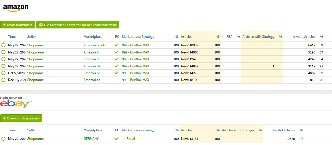Click the green checkmark in the Amazon.co.uk row
This screenshot has height=145, width=332.
pos(116,45)
